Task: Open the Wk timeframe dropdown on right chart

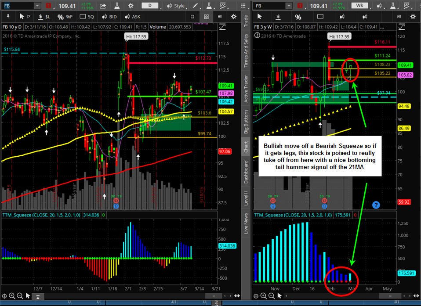Action: 359,6
